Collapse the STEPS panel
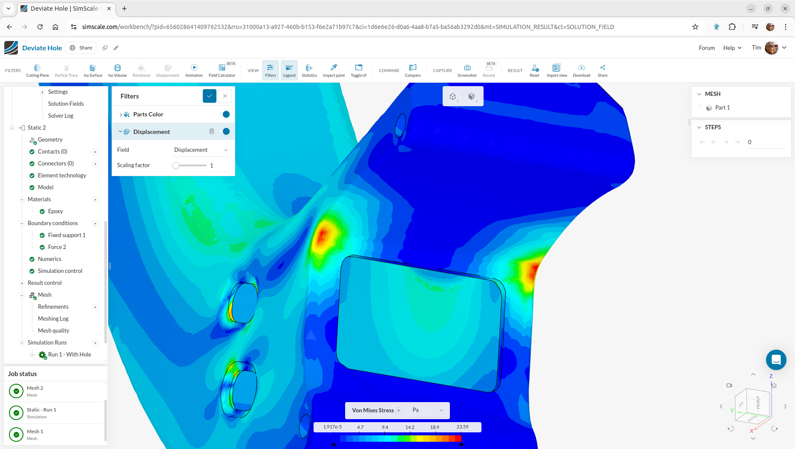This screenshot has height=449, width=795. click(x=699, y=127)
